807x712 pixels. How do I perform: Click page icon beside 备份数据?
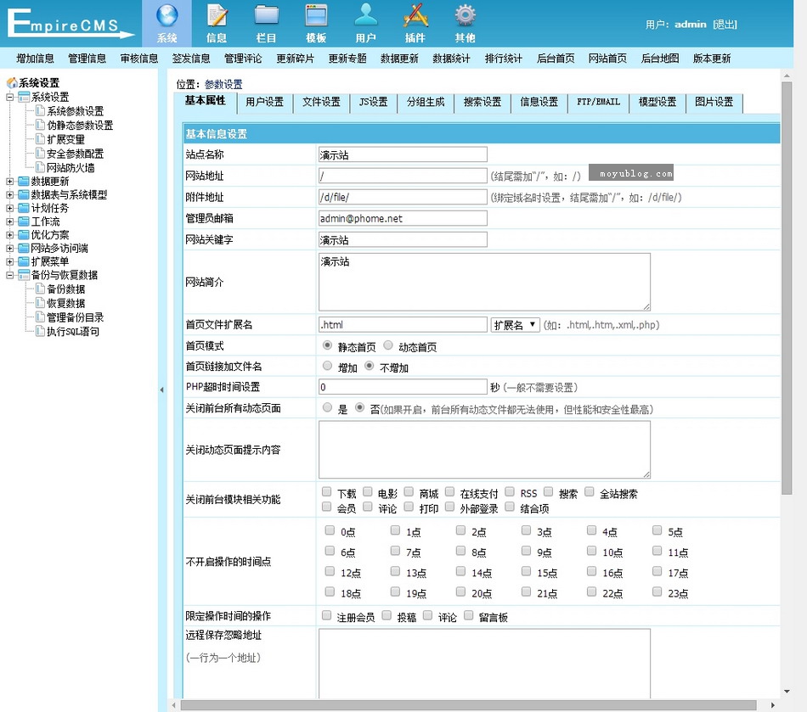coord(40,289)
